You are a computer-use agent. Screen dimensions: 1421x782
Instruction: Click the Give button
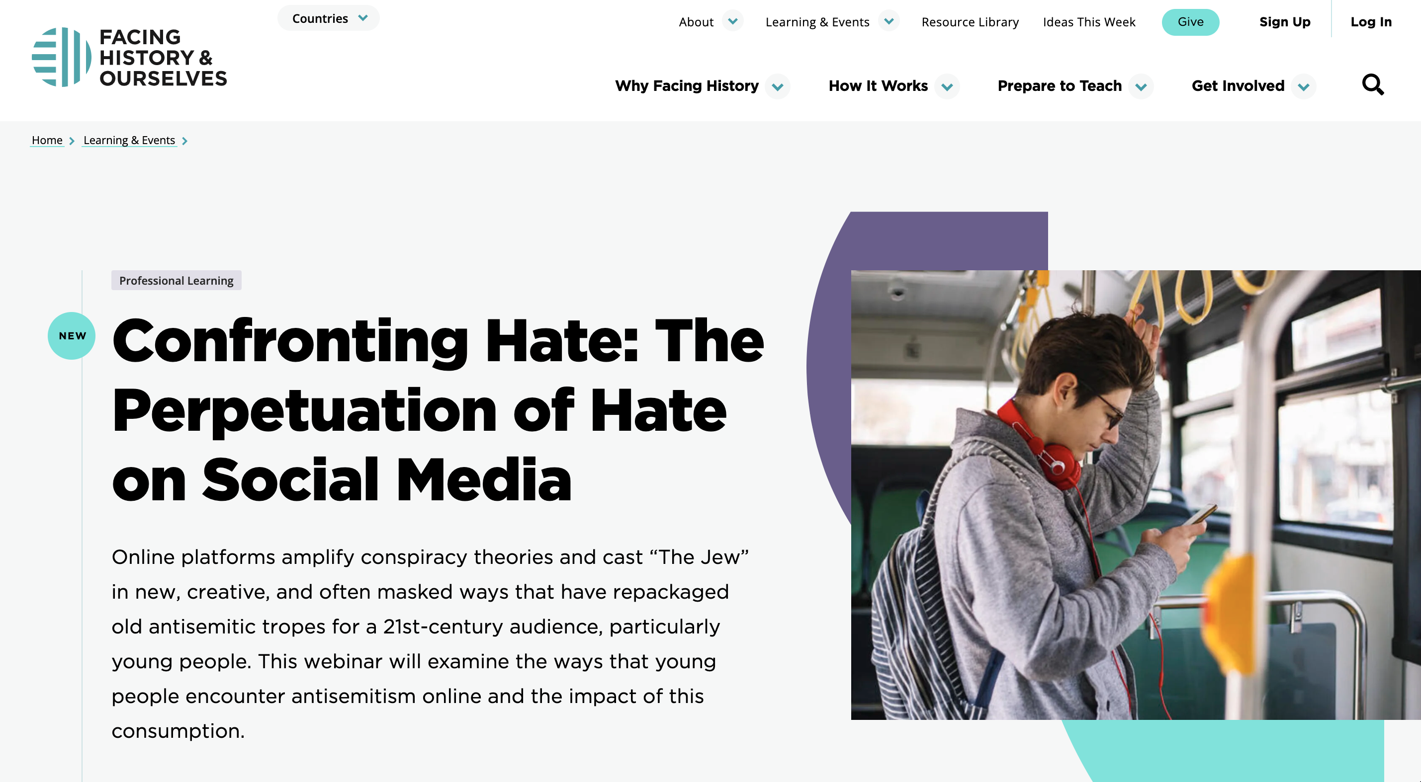(1190, 22)
